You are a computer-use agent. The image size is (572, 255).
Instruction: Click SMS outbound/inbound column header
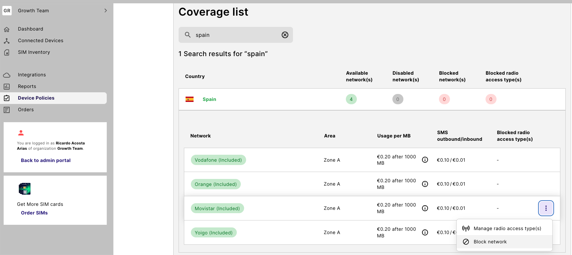pos(460,136)
